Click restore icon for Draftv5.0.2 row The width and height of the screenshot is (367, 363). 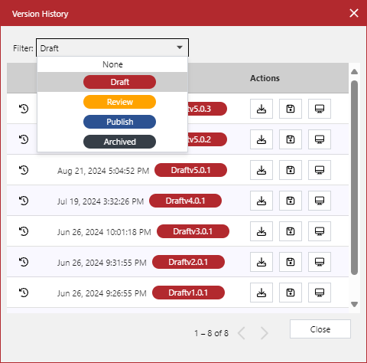tap(24, 139)
